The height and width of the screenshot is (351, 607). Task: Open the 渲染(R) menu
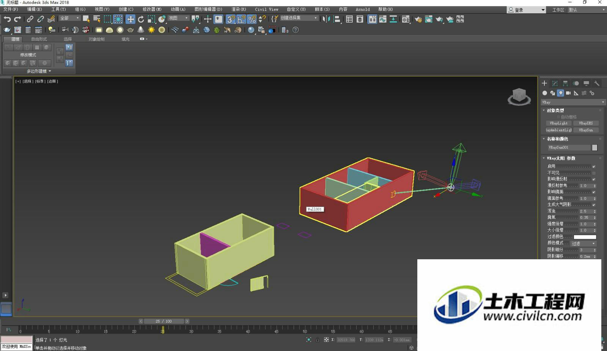click(239, 9)
